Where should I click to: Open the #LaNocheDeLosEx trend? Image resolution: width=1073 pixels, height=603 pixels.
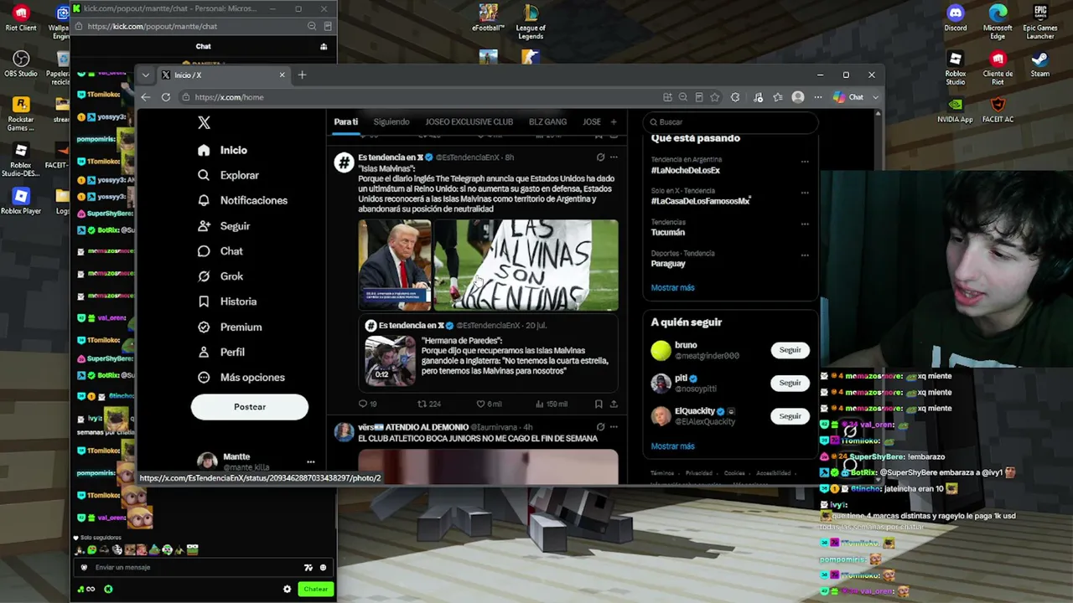(x=686, y=170)
